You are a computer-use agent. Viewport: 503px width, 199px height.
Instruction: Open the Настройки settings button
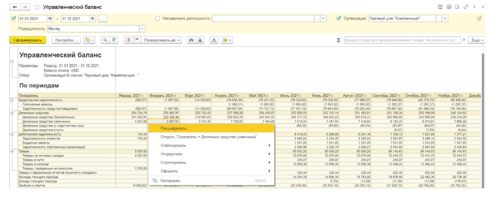point(66,40)
